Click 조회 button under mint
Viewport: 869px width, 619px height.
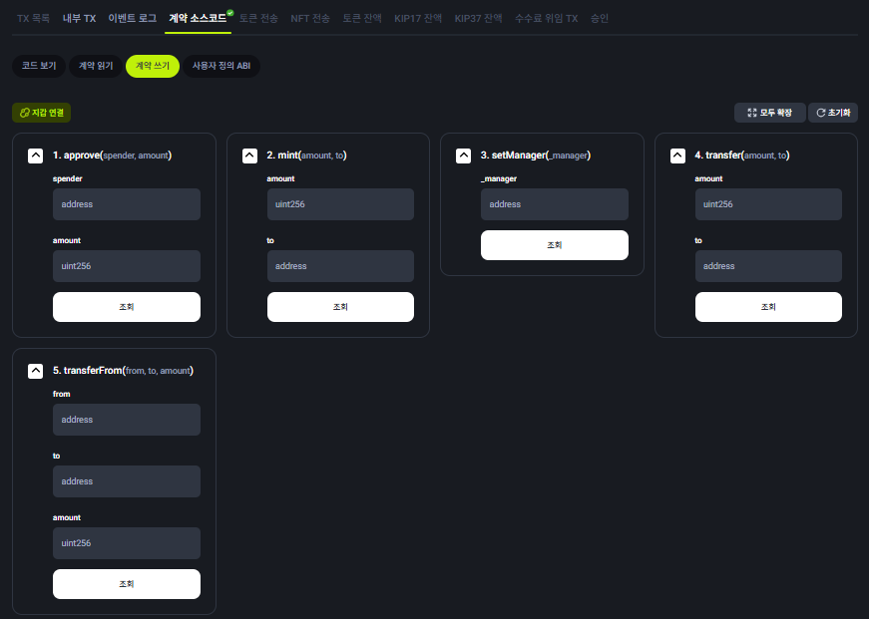(x=340, y=307)
